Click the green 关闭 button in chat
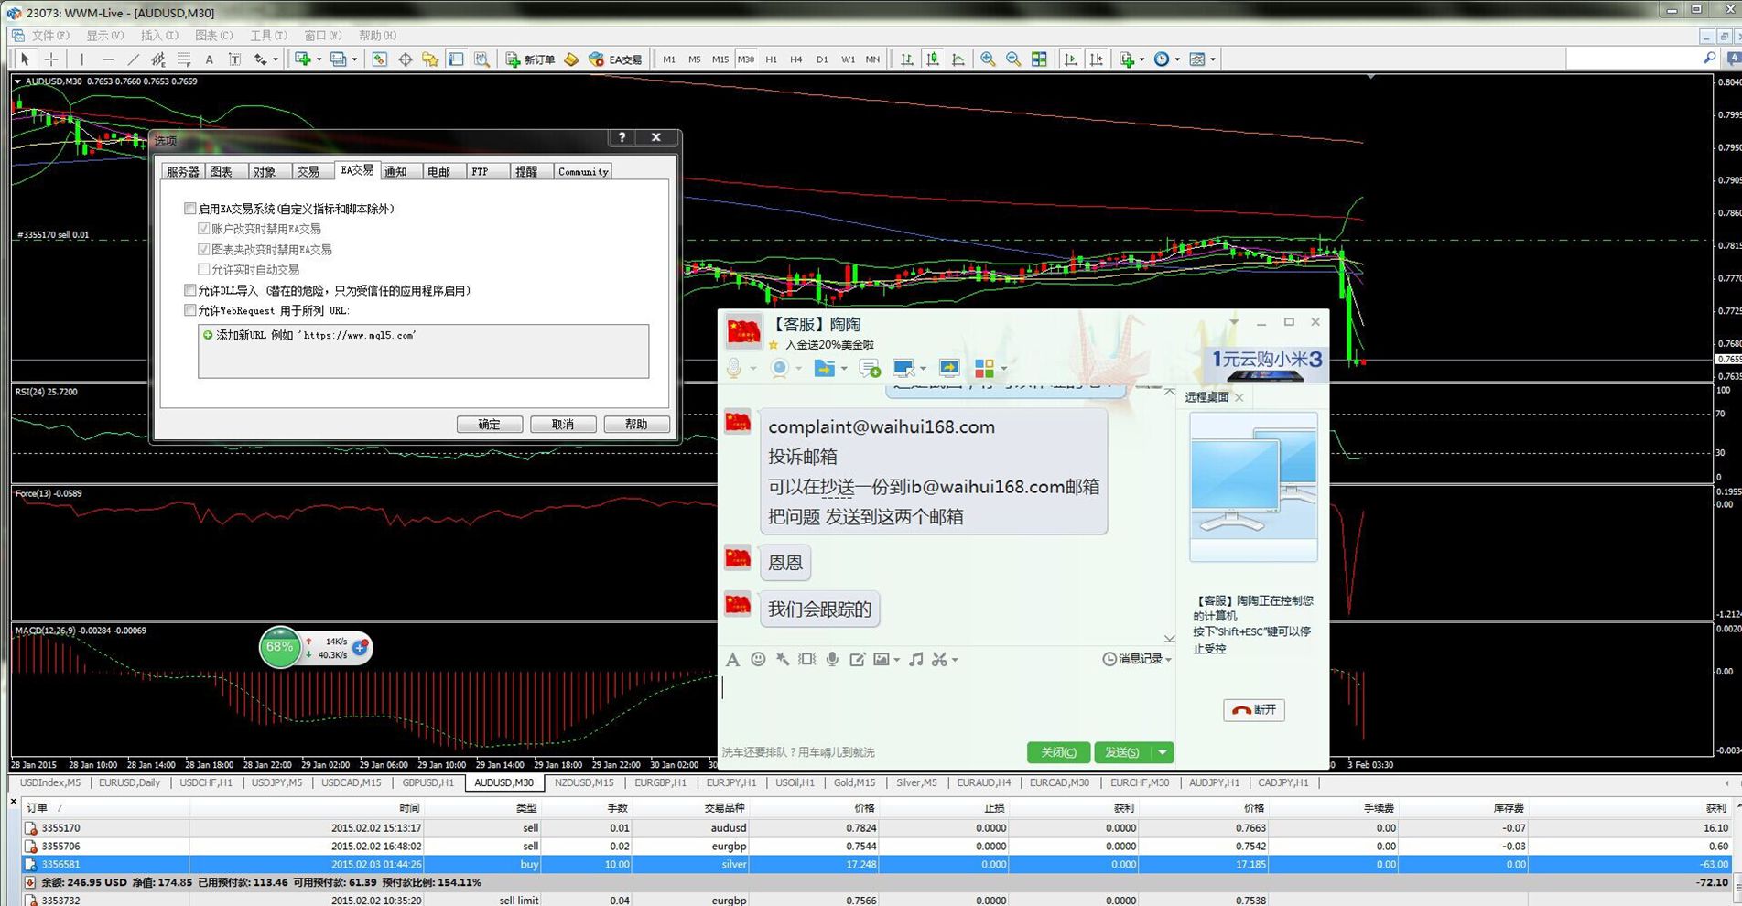Viewport: 1742px width, 906px height. [1058, 752]
